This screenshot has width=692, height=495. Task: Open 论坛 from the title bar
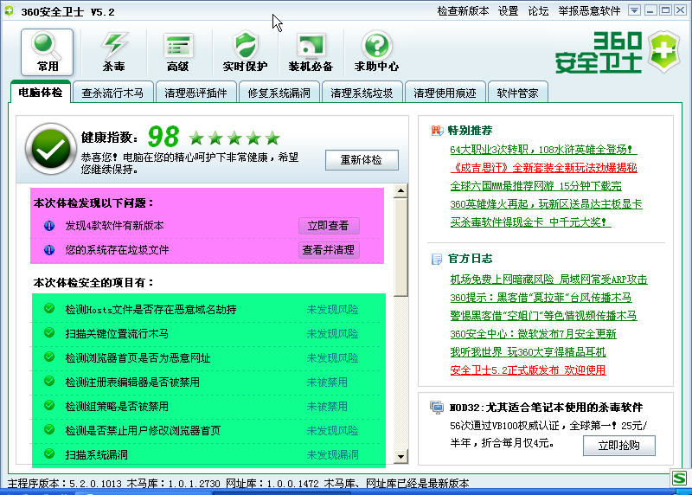click(x=538, y=11)
